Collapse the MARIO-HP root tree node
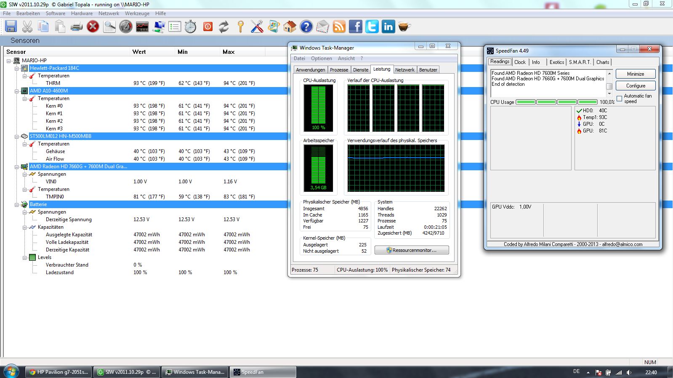Screen dimensions: 673x378 (x=8, y=61)
